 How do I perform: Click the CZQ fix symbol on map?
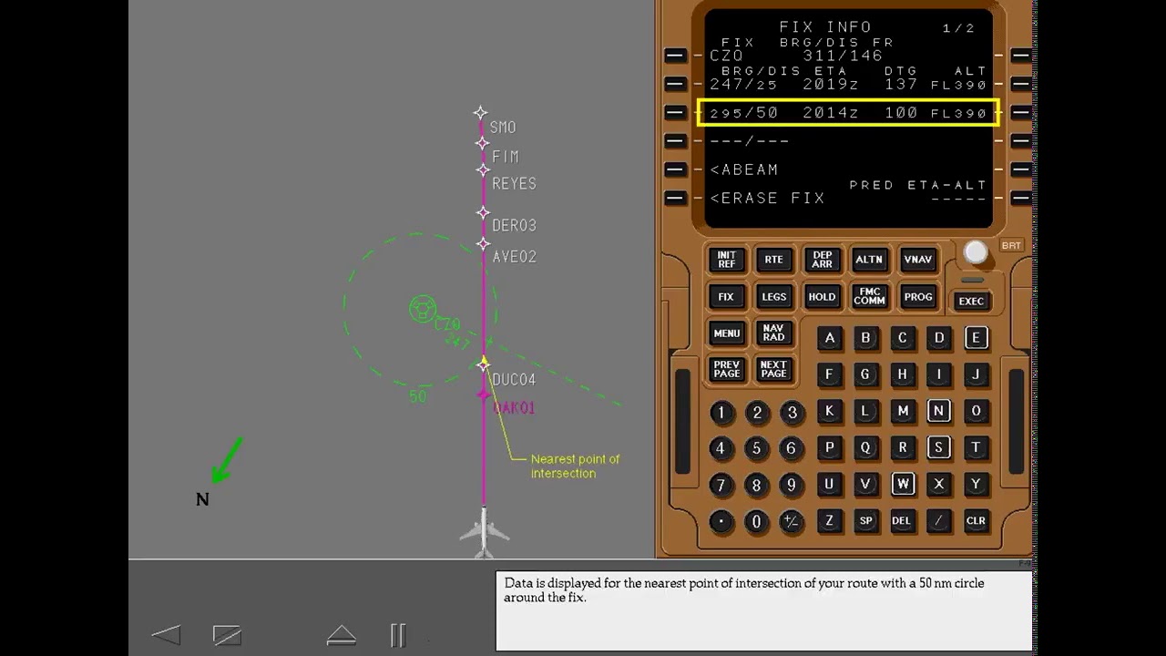pos(423,309)
